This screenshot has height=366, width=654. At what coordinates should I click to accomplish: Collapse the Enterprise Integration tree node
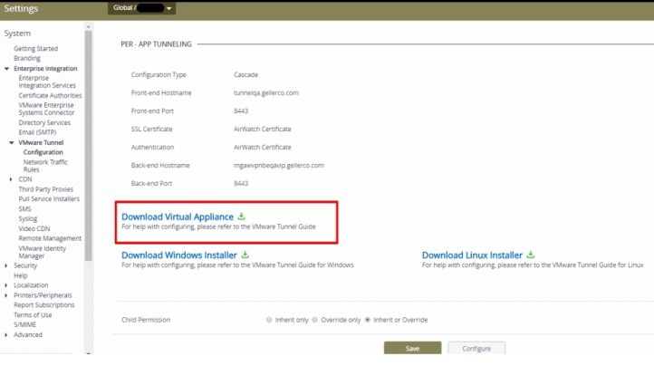coord(6,69)
